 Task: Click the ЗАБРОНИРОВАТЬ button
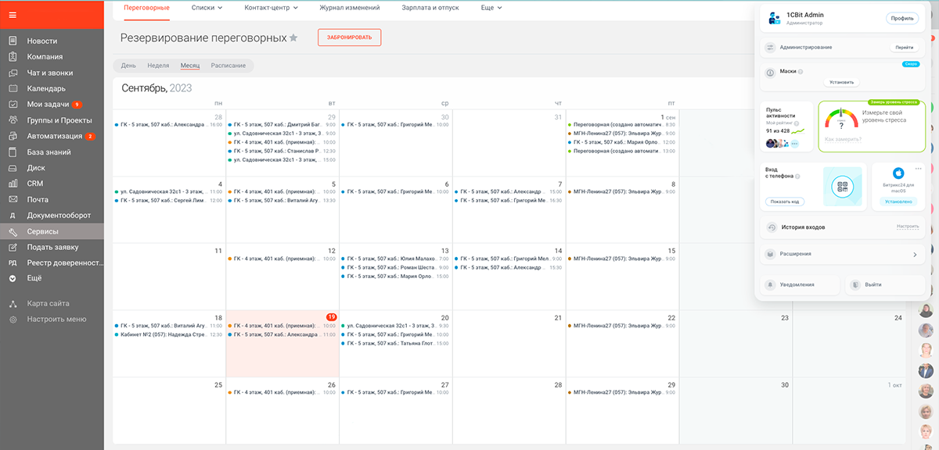tap(349, 37)
